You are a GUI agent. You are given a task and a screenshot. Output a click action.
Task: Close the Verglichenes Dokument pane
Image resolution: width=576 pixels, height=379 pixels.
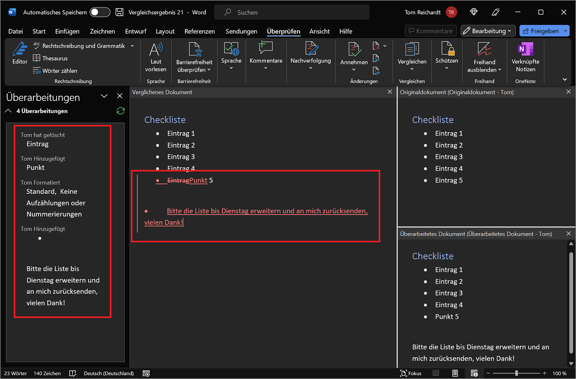[x=390, y=92]
